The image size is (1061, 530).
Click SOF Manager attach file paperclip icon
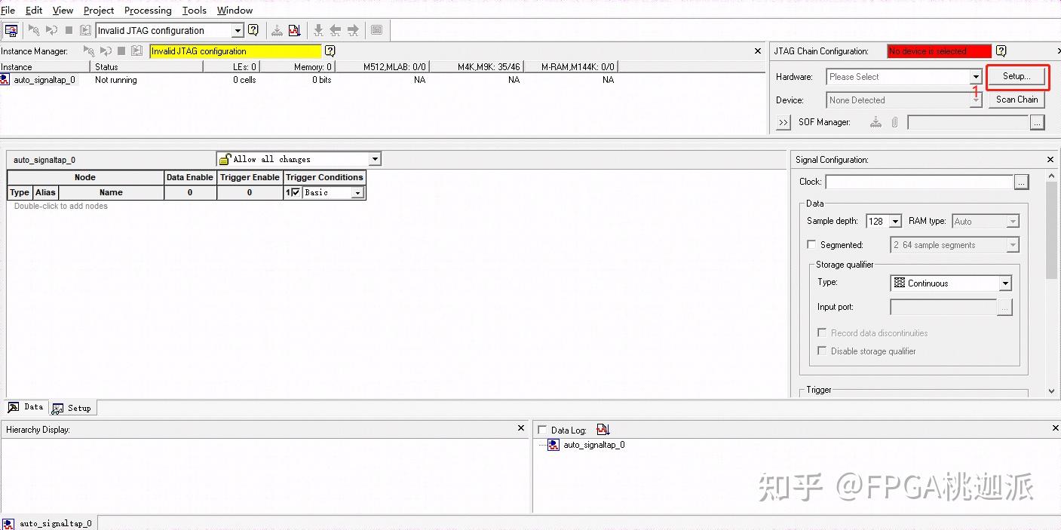[x=895, y=122]
